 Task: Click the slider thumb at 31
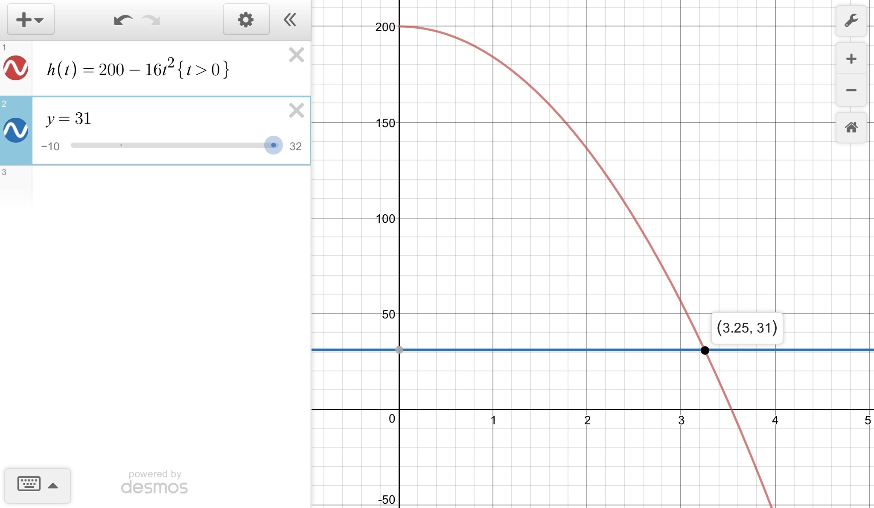[x=274, y=145]
